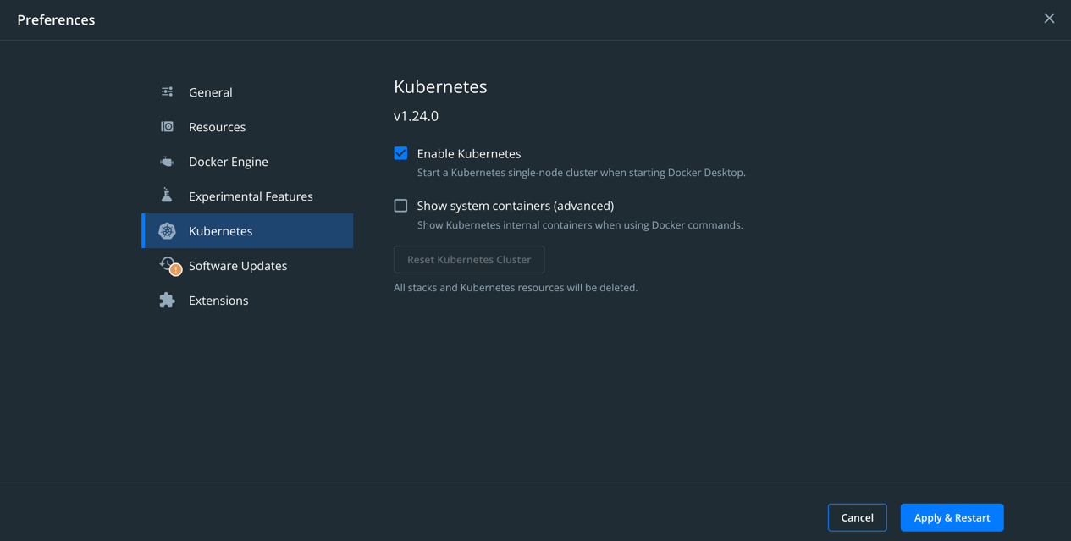Click the Kubernetes page heading

440,86
